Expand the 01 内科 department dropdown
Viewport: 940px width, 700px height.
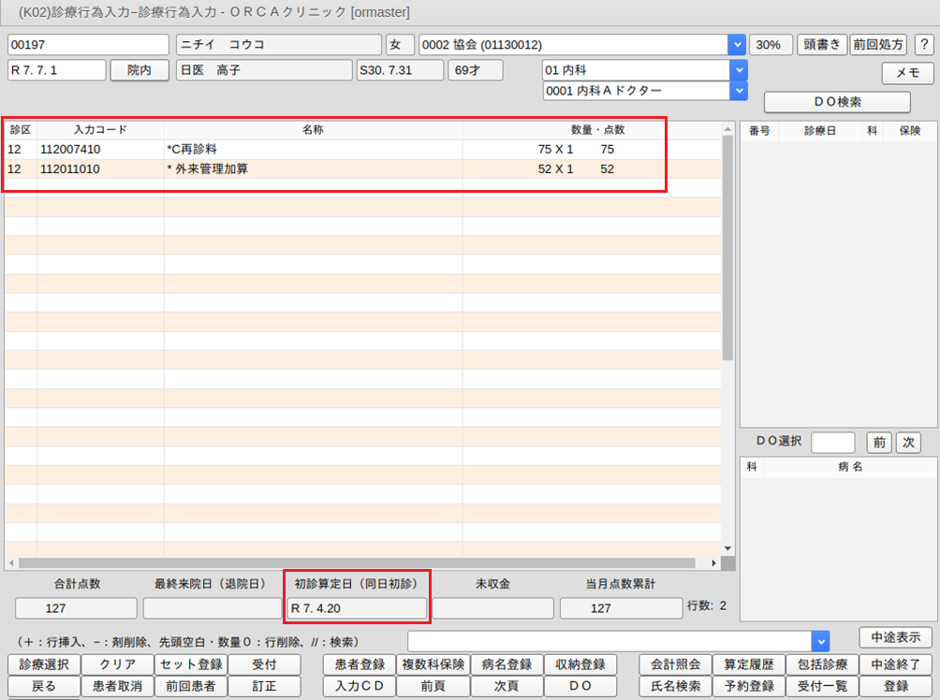tap(739, 70)
